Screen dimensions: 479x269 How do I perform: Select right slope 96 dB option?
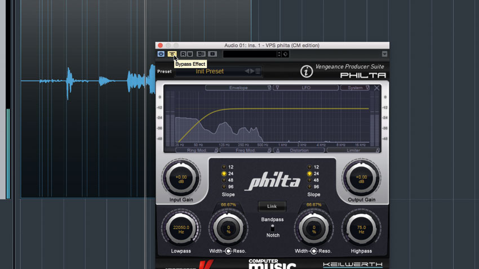309,187
